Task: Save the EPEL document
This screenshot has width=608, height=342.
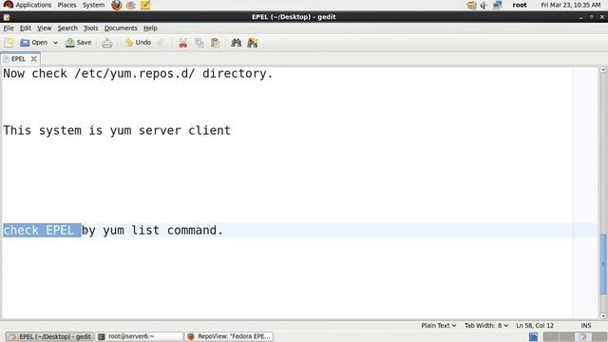Action: 78,43
